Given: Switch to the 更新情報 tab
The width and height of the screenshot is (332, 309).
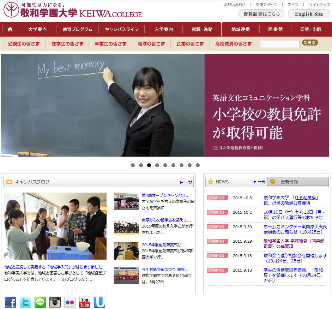Looking at the screenshot, I should tap(297, 182).
